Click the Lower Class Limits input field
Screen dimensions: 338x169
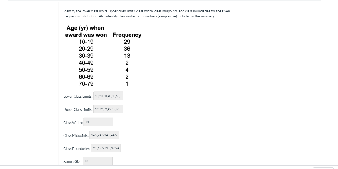point(108,96)
